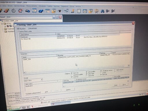
Task: Click the binoculars search toolbar icon
Action: pos(102,11)
